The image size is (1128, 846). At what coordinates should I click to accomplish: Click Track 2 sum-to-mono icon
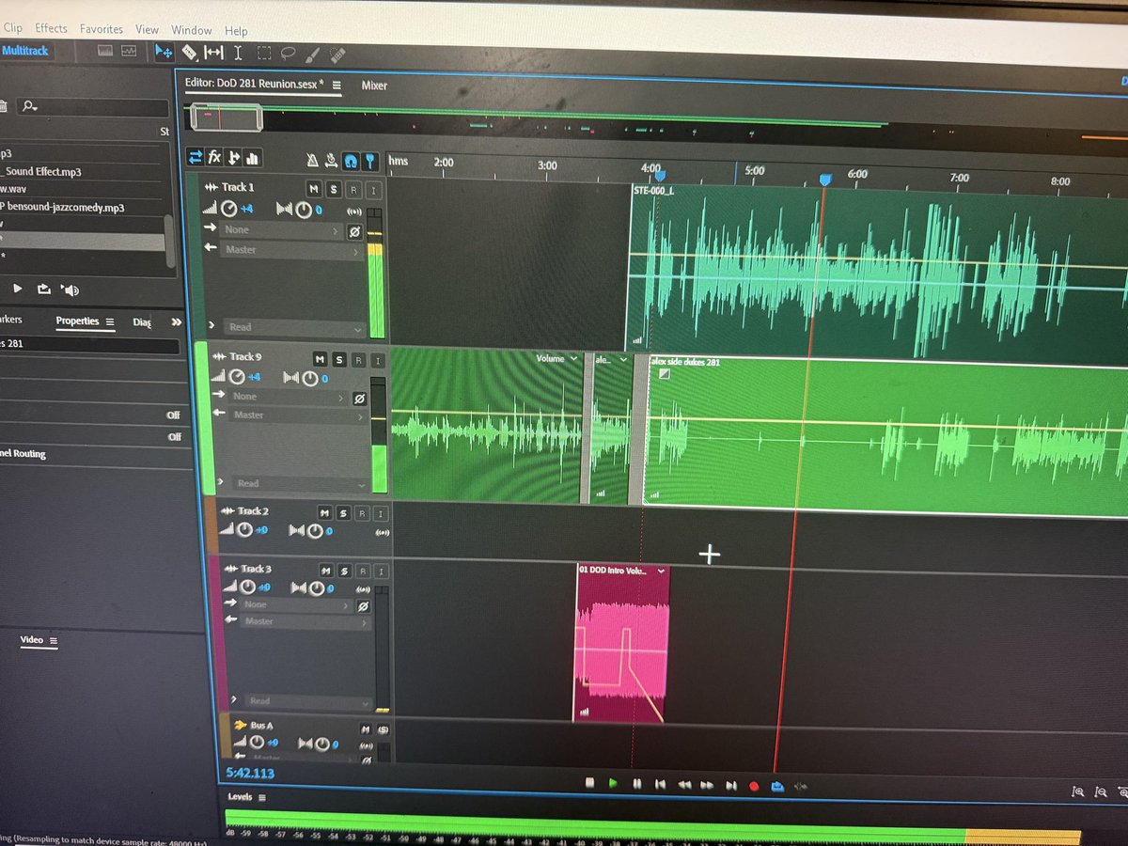click(x=382, y=532)
